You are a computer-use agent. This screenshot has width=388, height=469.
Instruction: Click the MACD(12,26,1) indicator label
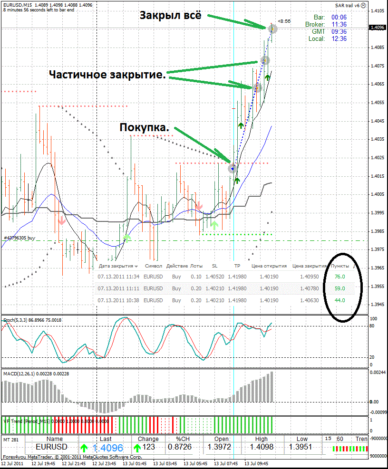(x=36, y=373)
